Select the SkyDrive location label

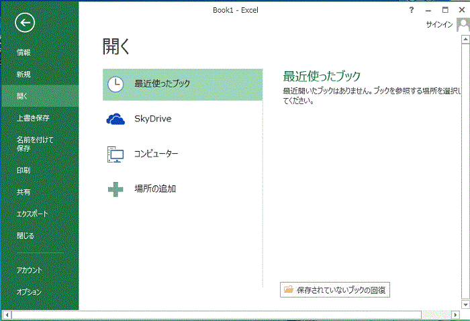click(x=153, y=119)
